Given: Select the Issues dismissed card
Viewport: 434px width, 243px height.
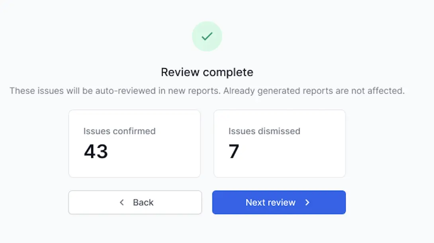Looking at the screenshot, I should (280, 143).
